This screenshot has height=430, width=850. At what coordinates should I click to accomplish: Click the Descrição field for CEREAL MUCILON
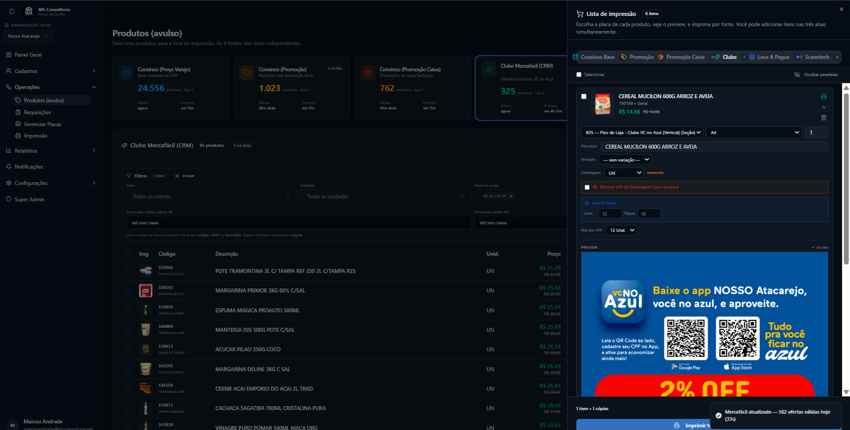pos(714,147)
